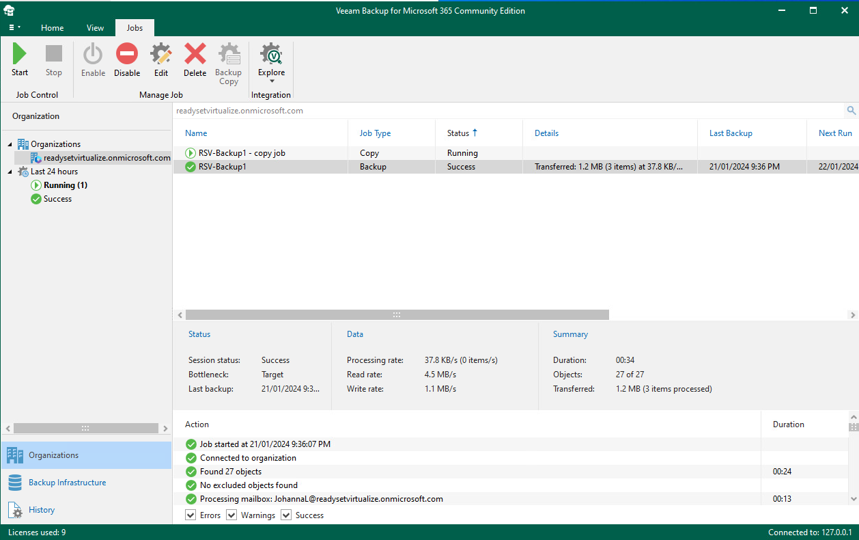Click the Action column header in log
859x540 pixels.
click(197, 424)
